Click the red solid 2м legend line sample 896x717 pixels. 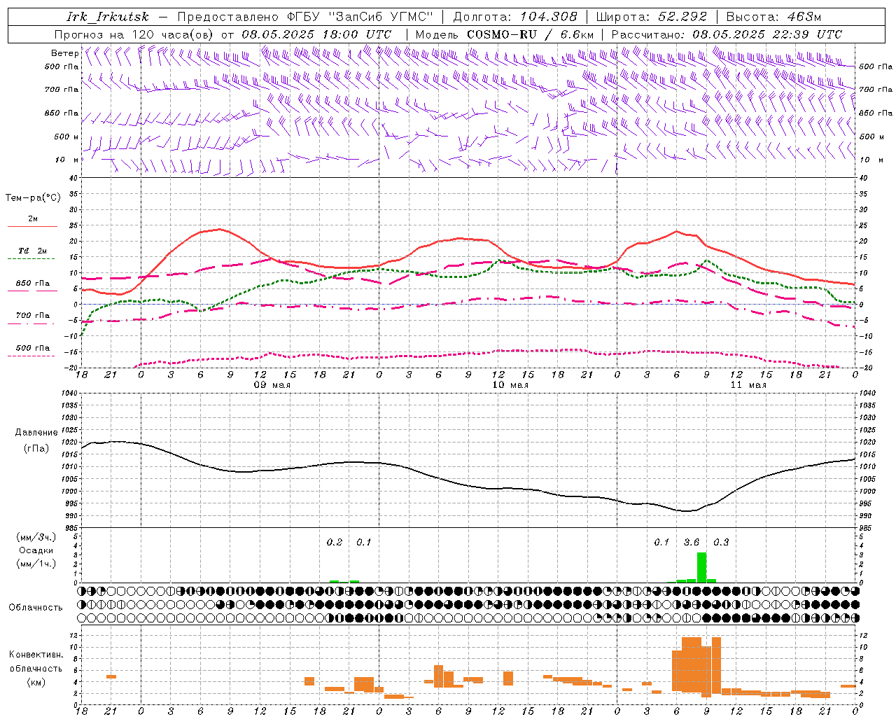click(x=32, y=227)
